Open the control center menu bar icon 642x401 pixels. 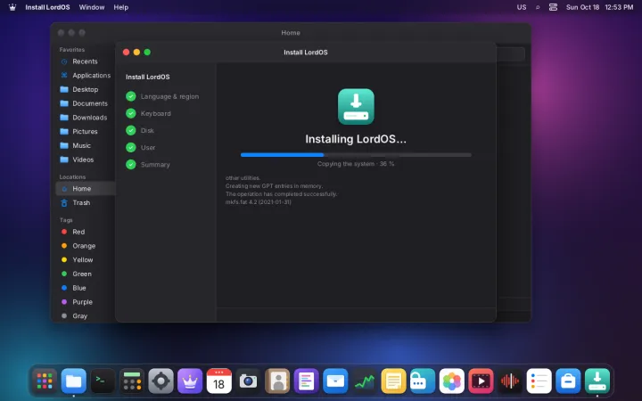(553, 7)
